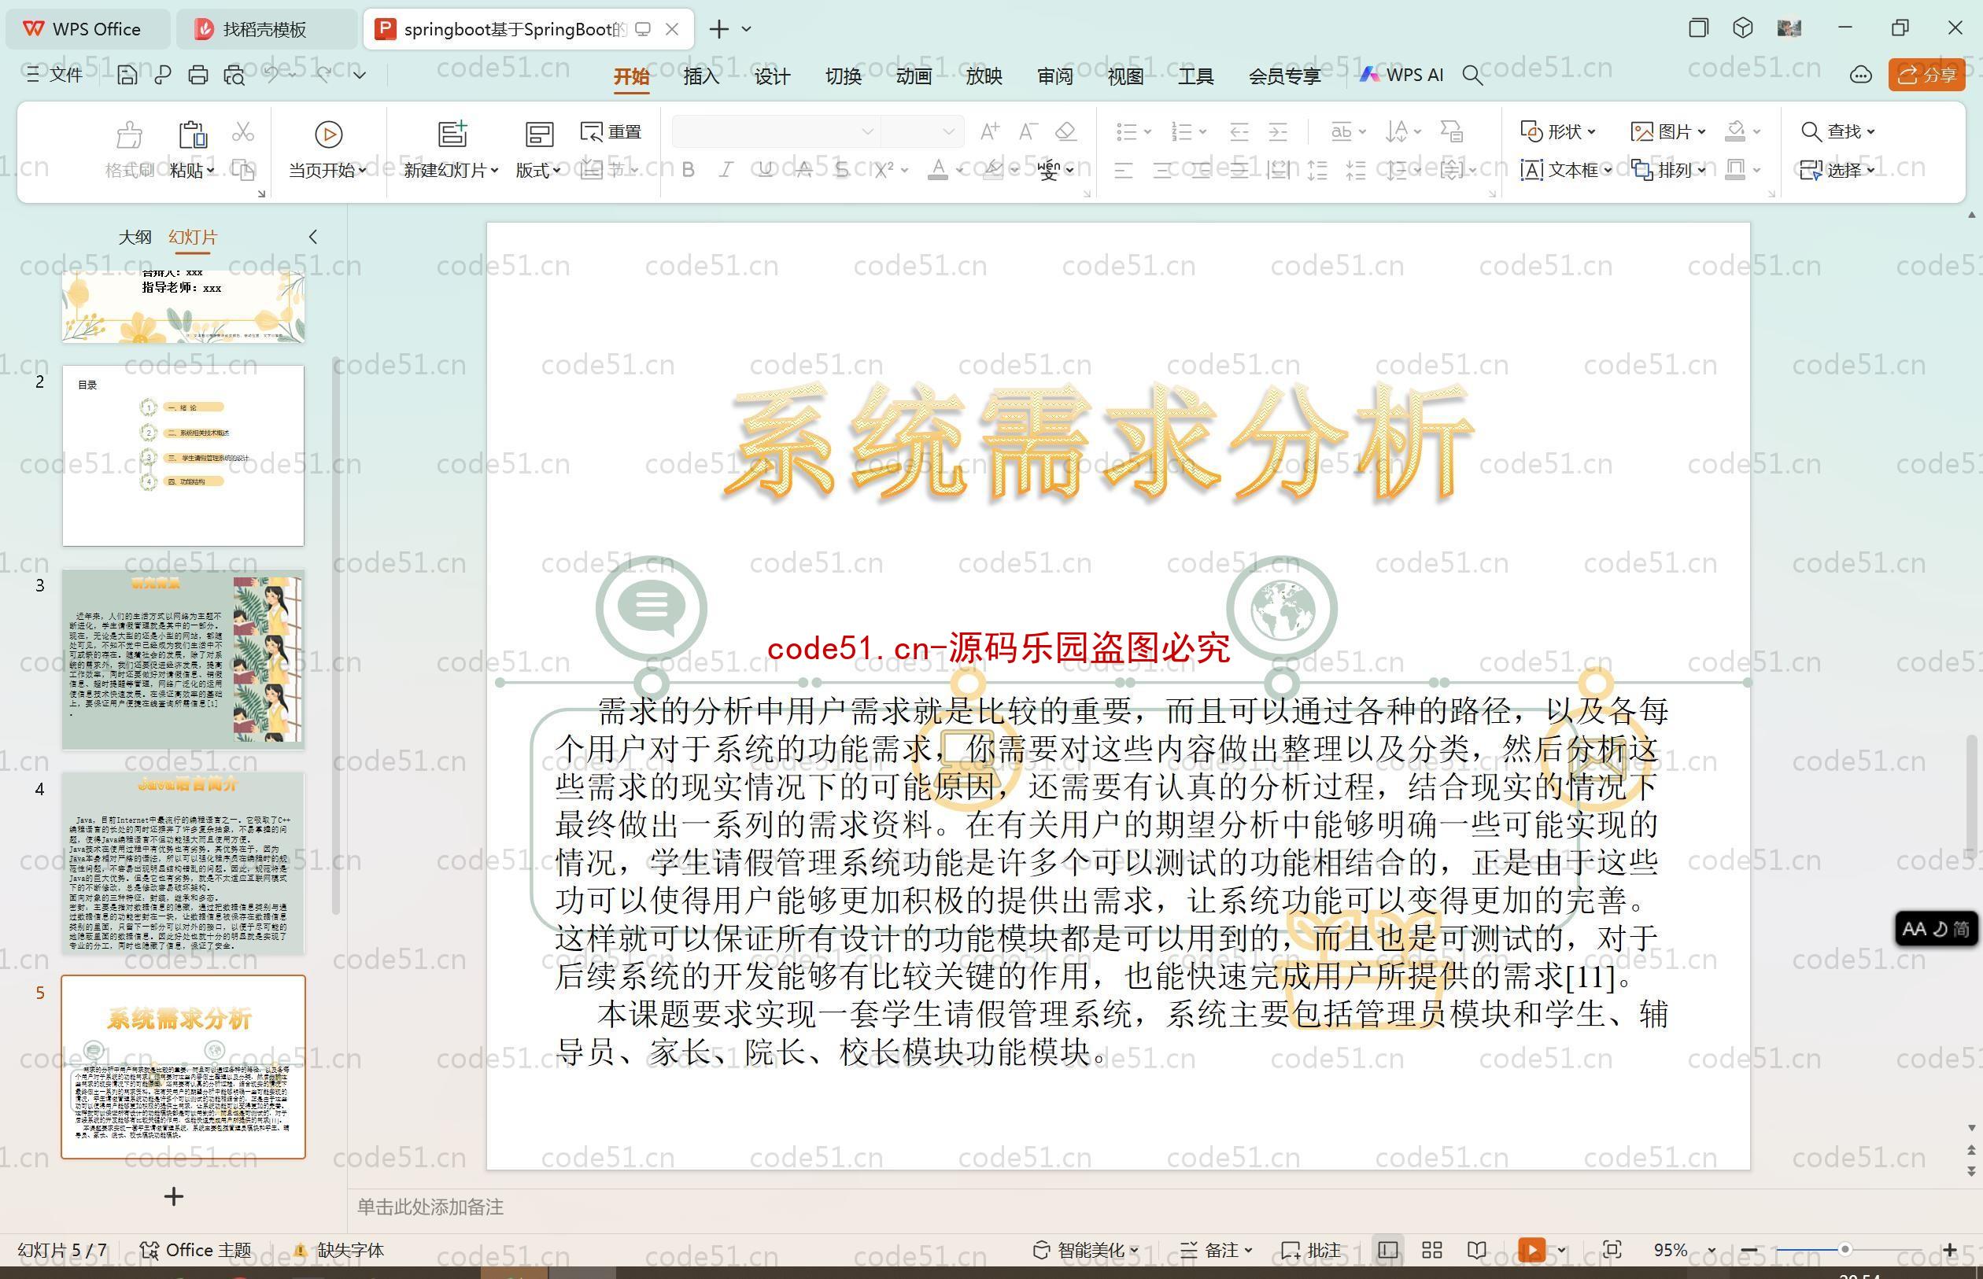The width and height of the screenshot is (1983, 1279).
Task: Open the 动画 ribbon tab
Action: 915,78
